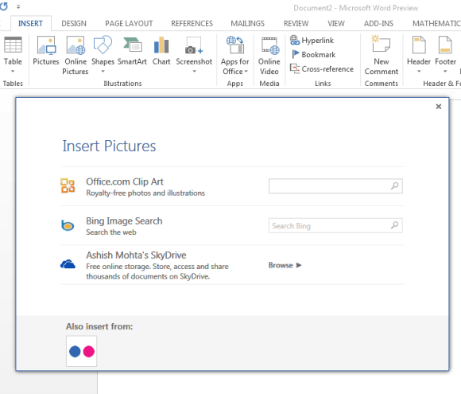Click the 'Links' group label
Screen dimensions: 461x394
pos(323,84)
